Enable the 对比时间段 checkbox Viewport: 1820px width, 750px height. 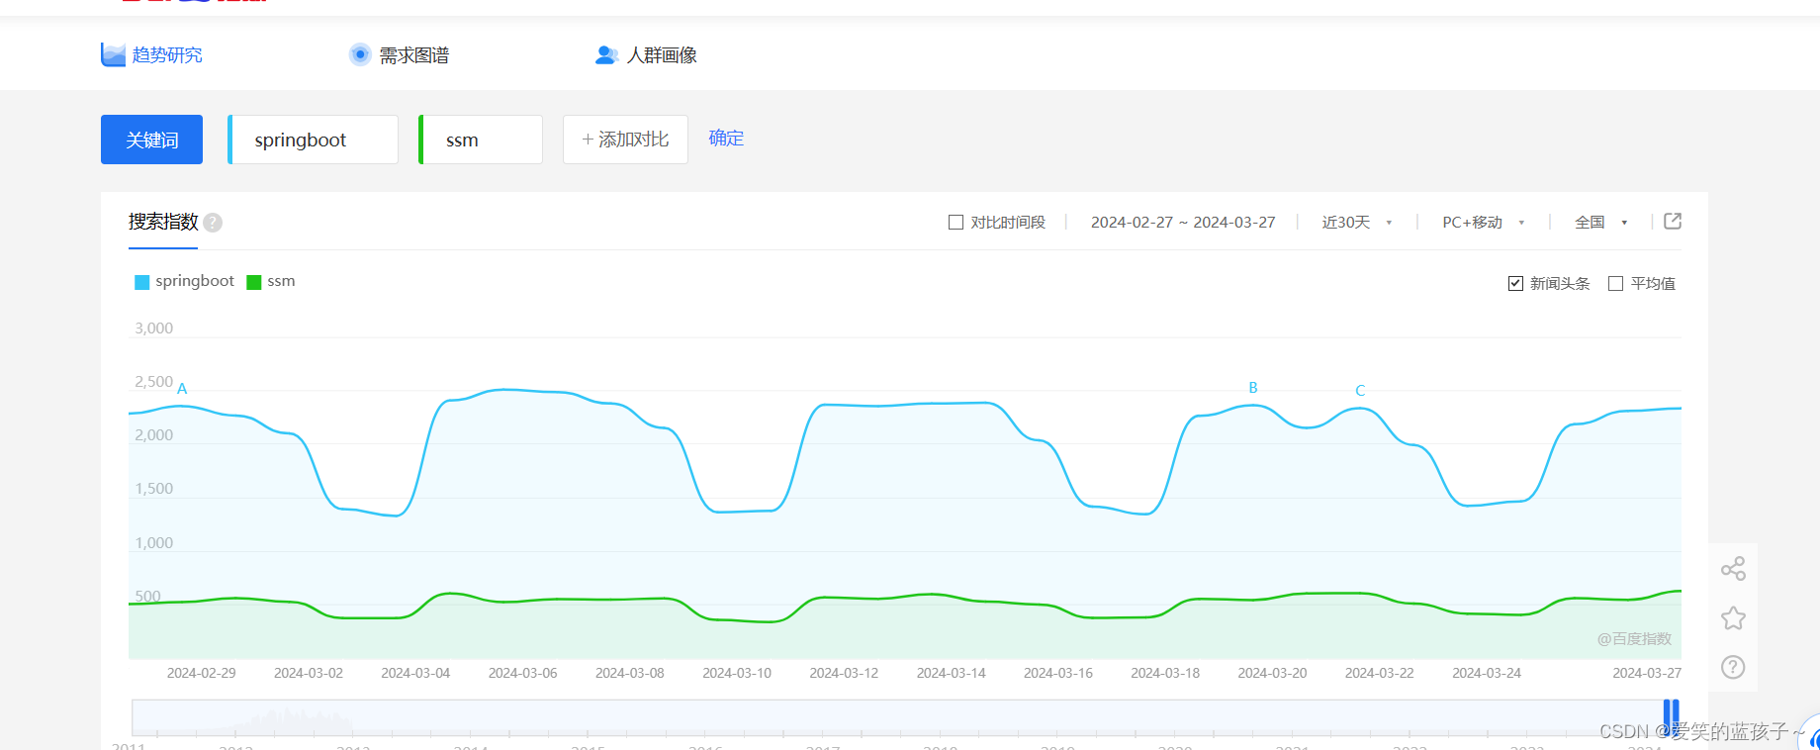click(955, 223)
